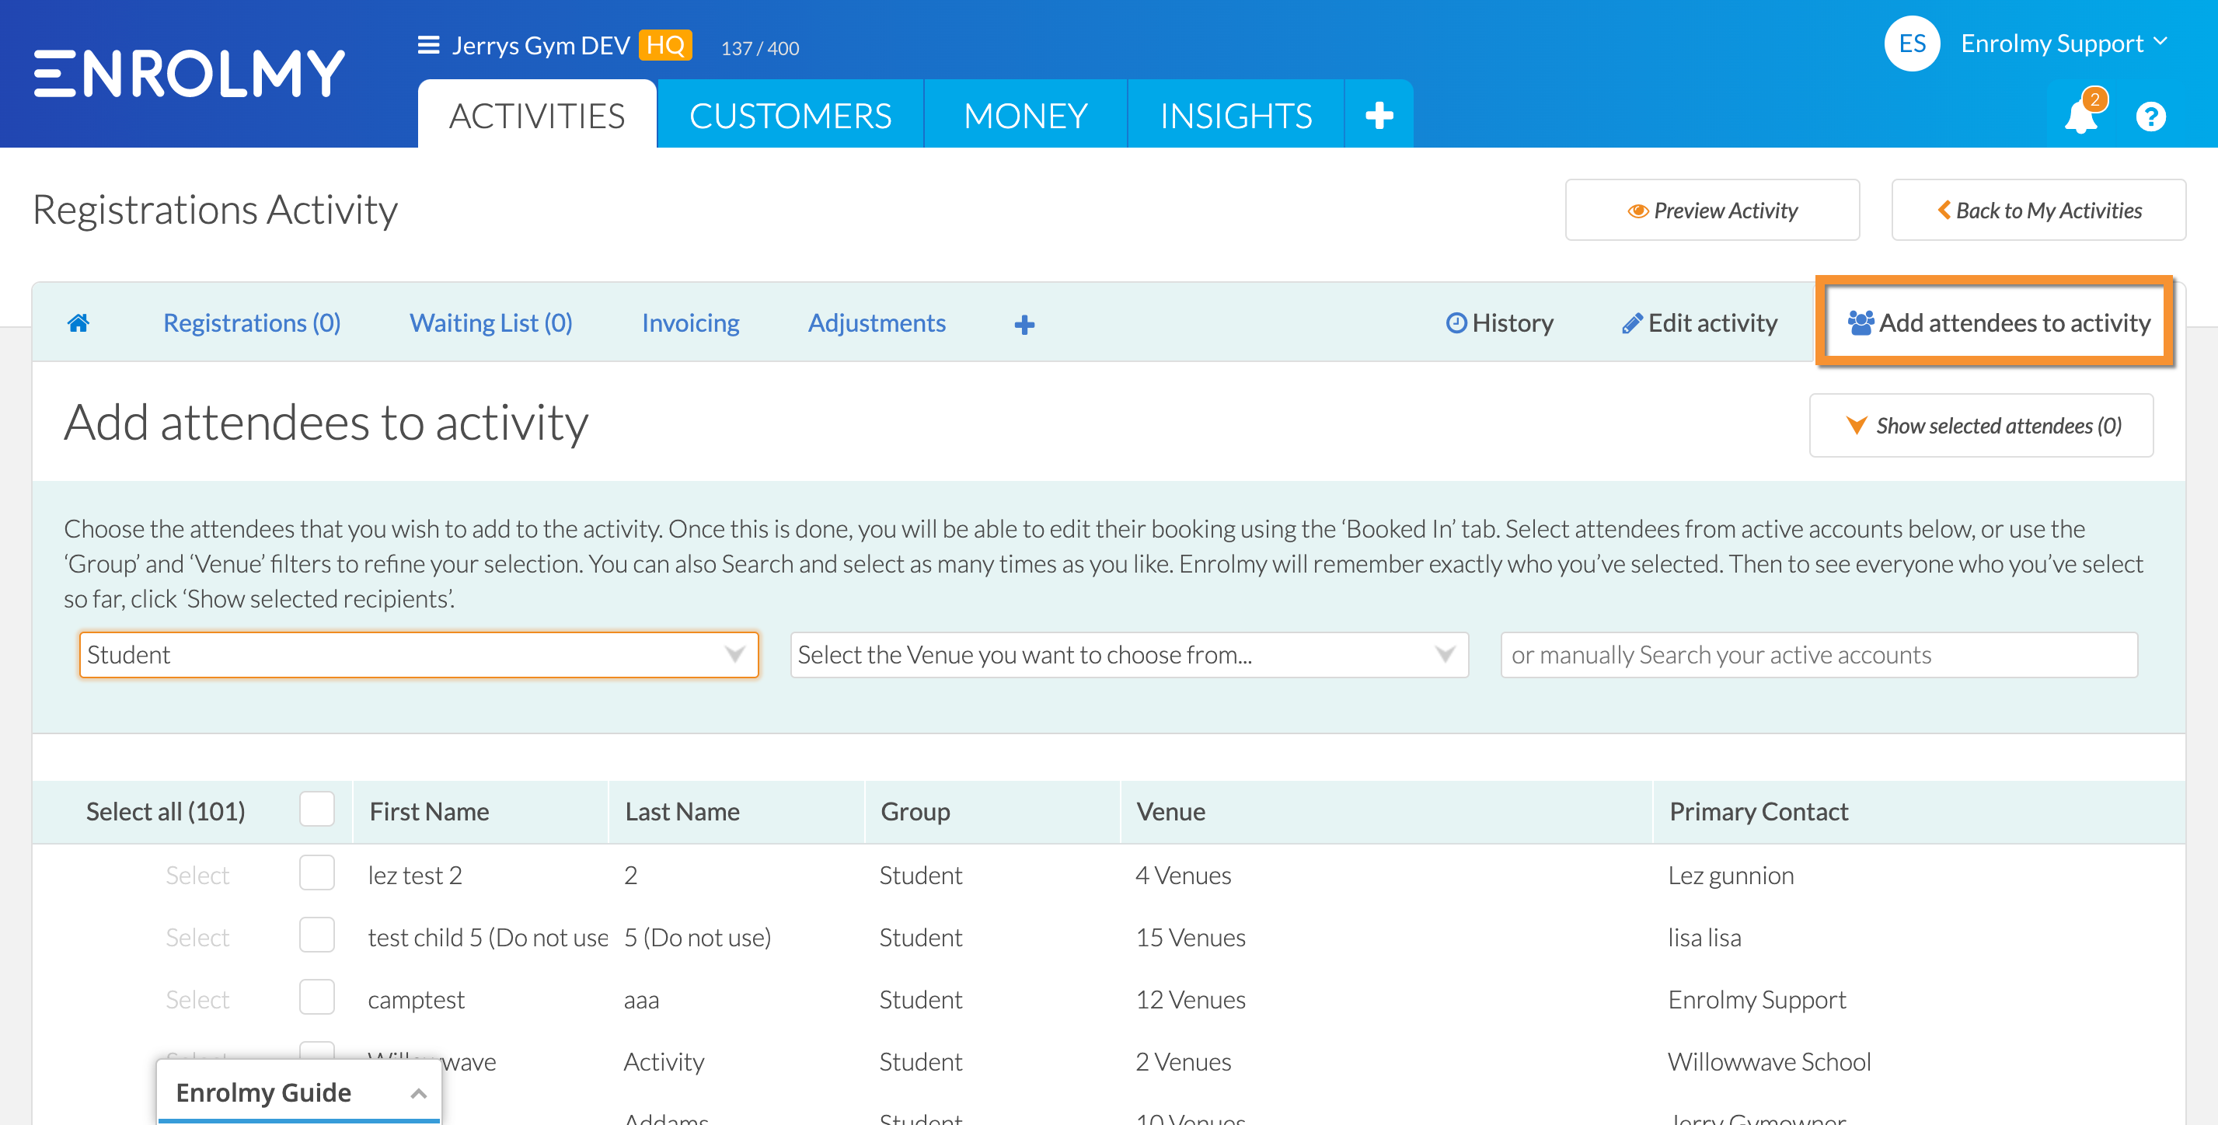Expand the Enrolmy Guide panel
Viewport: 2218px width, 1125px height.
298,1092
